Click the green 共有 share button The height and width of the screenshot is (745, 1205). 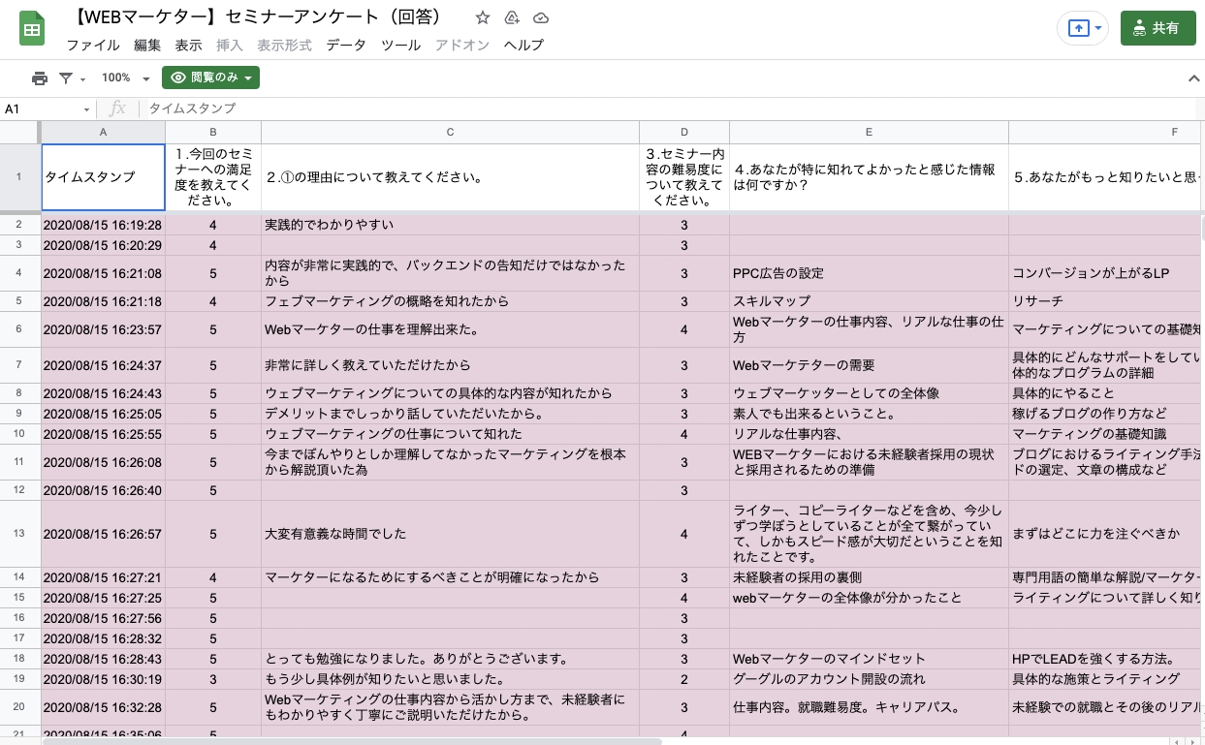pos(1157,28)
